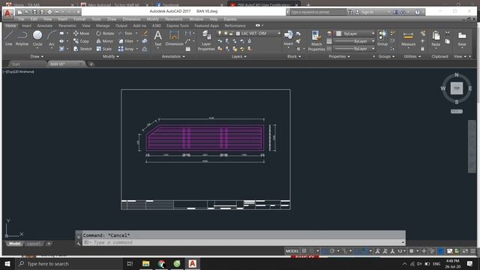Expand the Block panel
Screen dimensions: 480x270
click(294, 56)
